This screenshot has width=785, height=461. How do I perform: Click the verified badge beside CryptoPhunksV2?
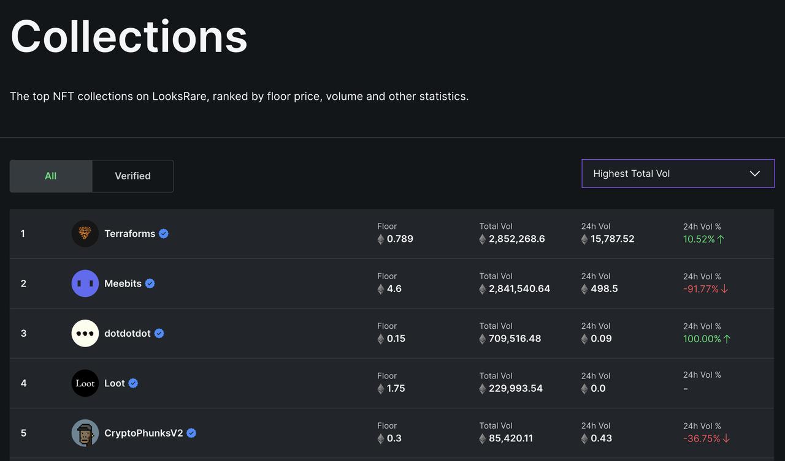[x=191, y=433]
